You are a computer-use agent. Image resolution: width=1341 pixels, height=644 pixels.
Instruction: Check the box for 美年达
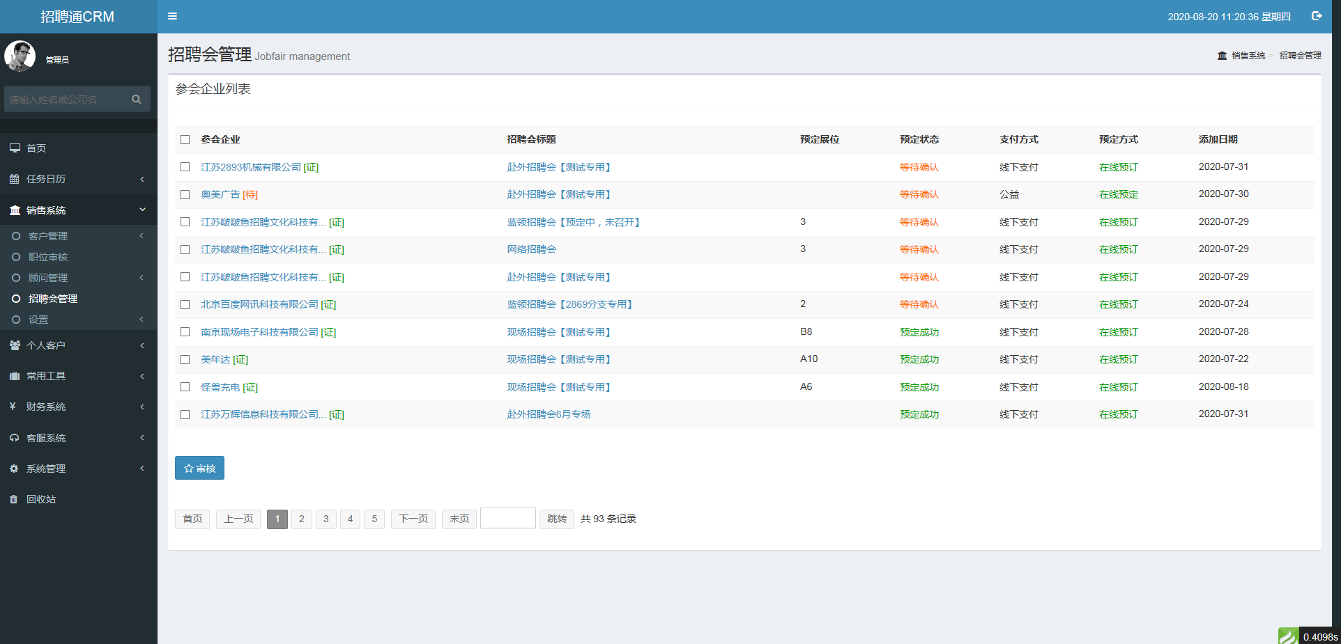coord(185,360)
